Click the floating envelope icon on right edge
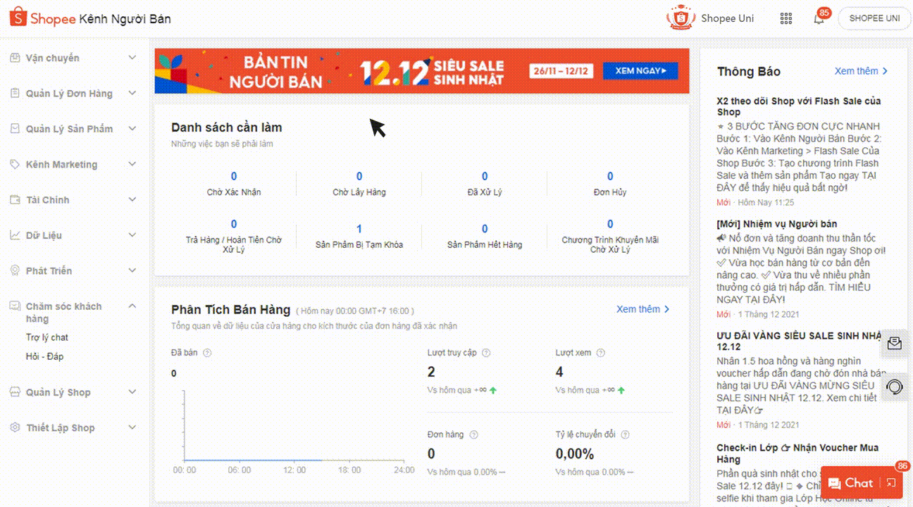Viewport: 913px width, 507px height. (x=895, y=344)
